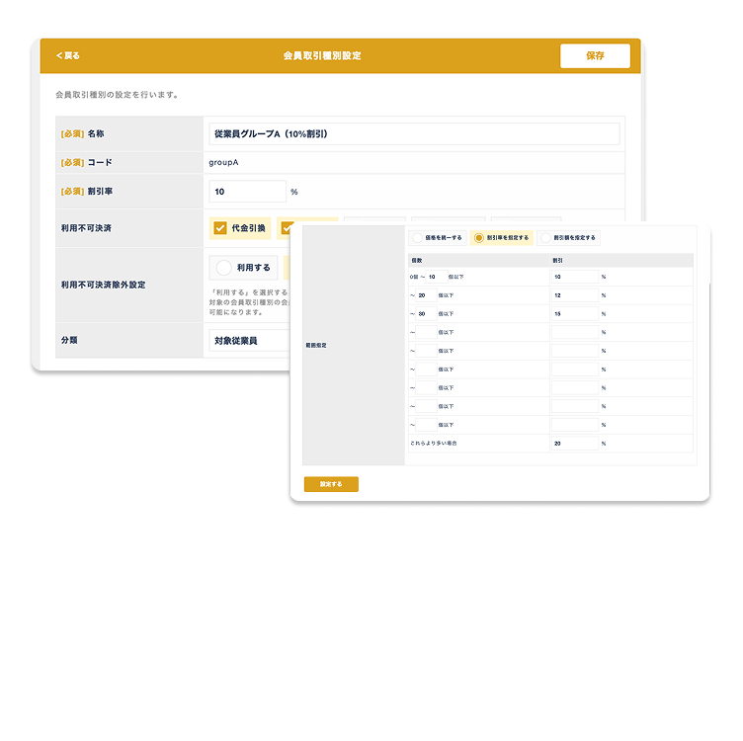Click the 名称 name input field
Image resolution: width=743 pixels, height=741 pixels.
(x=414, y=133)
